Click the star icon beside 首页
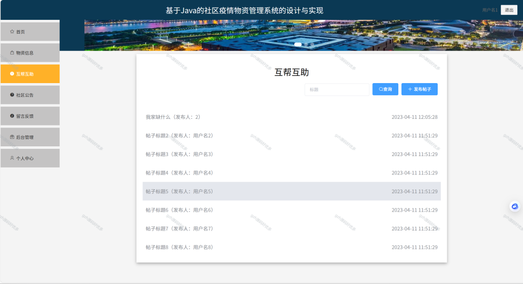 [12, 32]
